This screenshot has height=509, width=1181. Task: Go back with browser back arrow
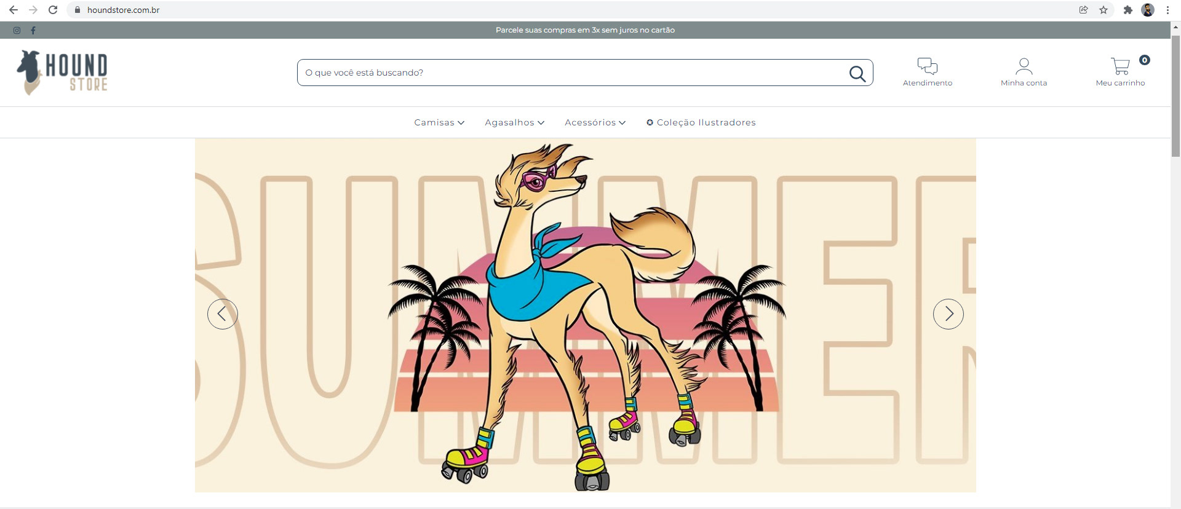[x=14, y=10]
